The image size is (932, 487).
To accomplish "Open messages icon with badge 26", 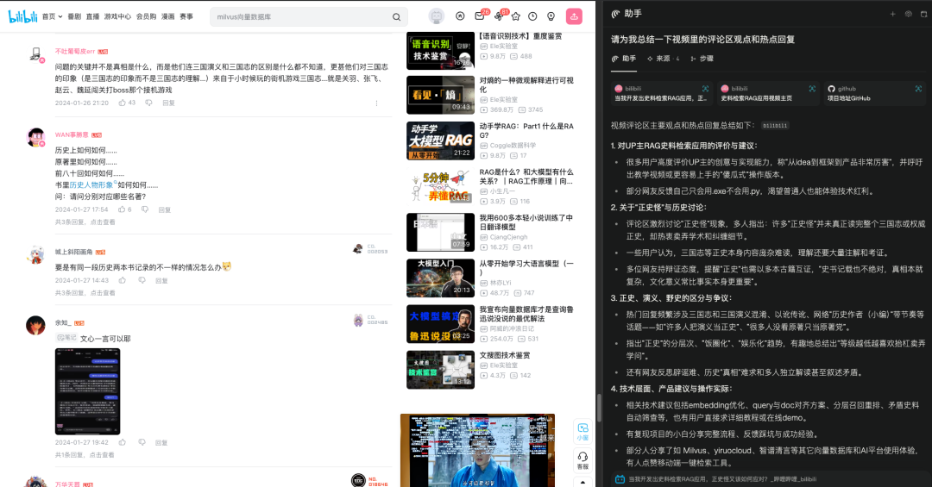I will click(x=480, y=16).
